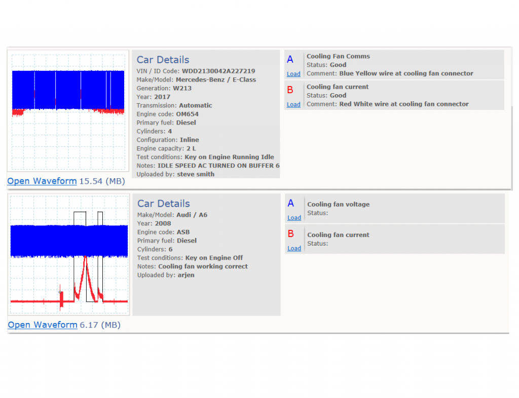Select the Cylinders 6 text

(155, 249)
